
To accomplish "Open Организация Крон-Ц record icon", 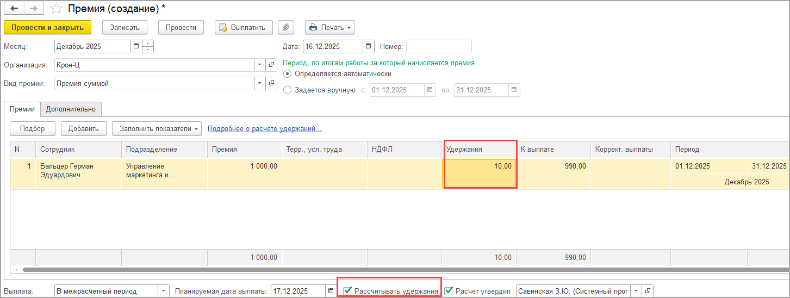I will [272, 65].
